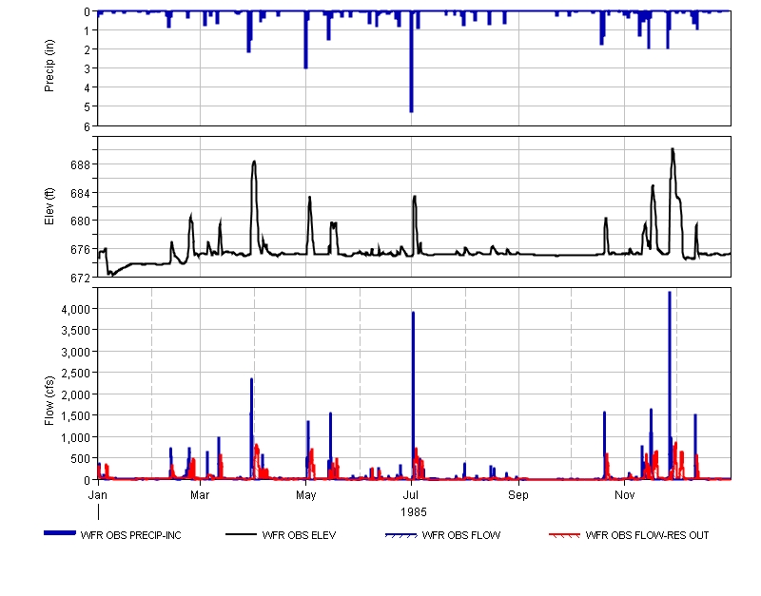This screenshot has height=596, width=761.
Task: Click the 672 tick on elevation axis
Action: 81,278
